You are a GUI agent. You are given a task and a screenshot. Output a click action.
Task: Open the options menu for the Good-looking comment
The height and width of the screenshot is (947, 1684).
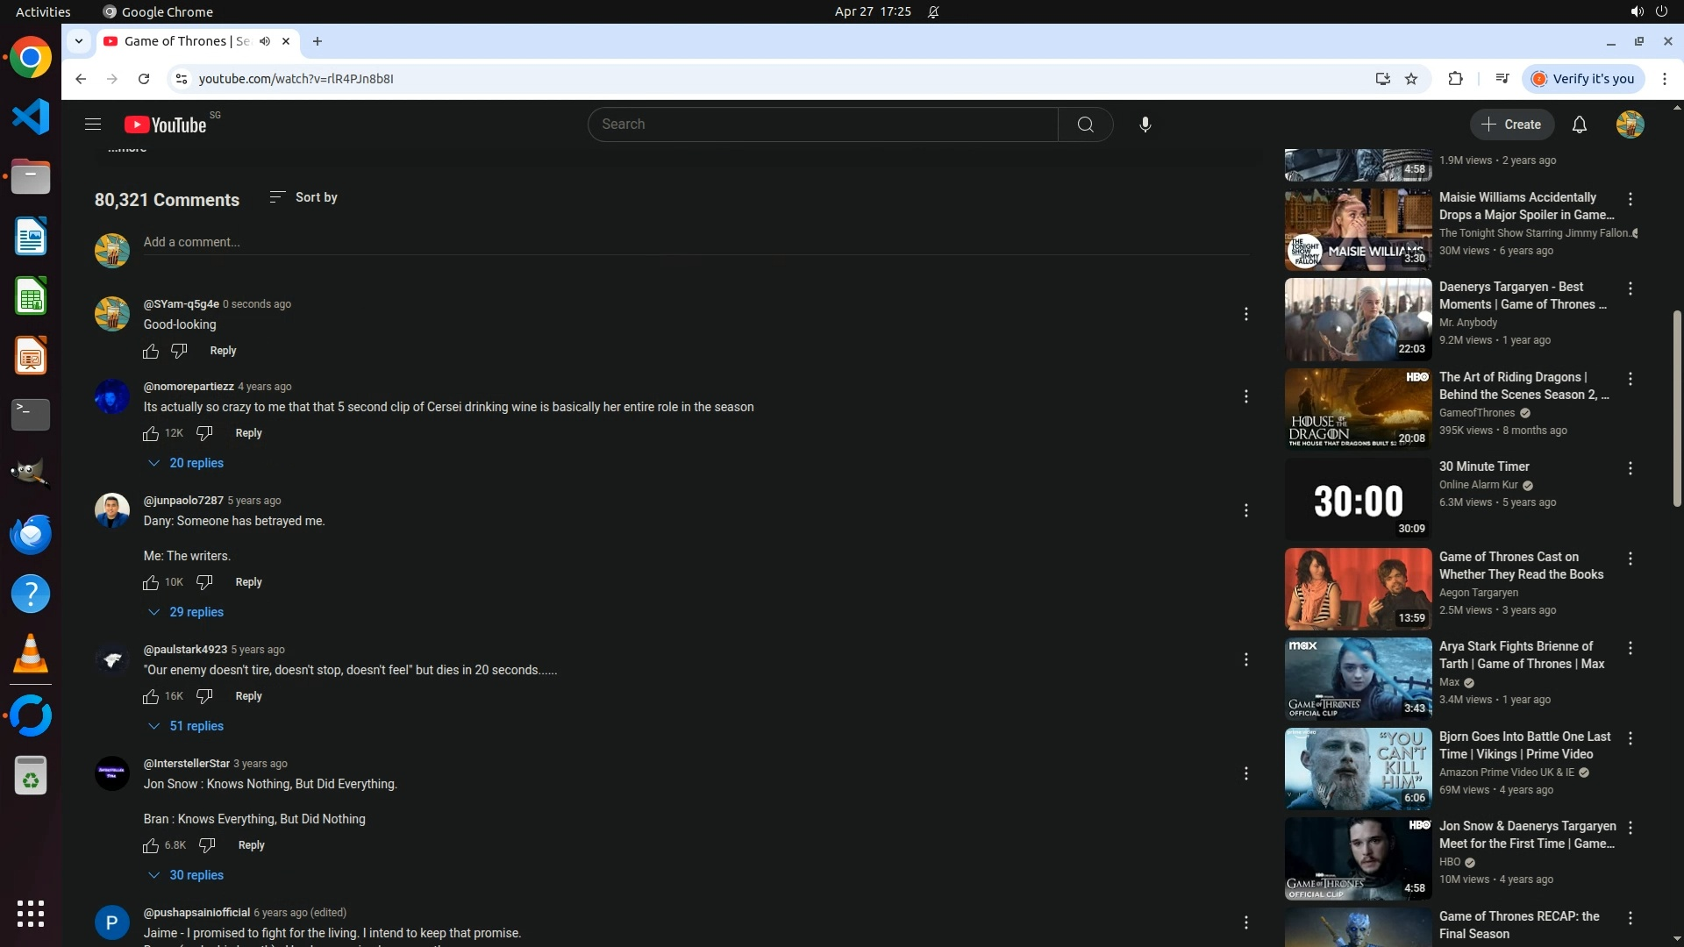click(x=1245, y=314)
